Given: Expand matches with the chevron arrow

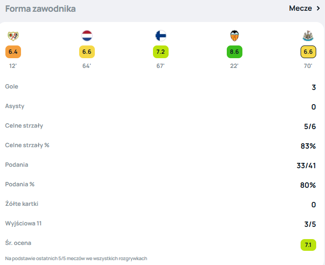Looking at the screenshot, I should (x=318, y=8).
